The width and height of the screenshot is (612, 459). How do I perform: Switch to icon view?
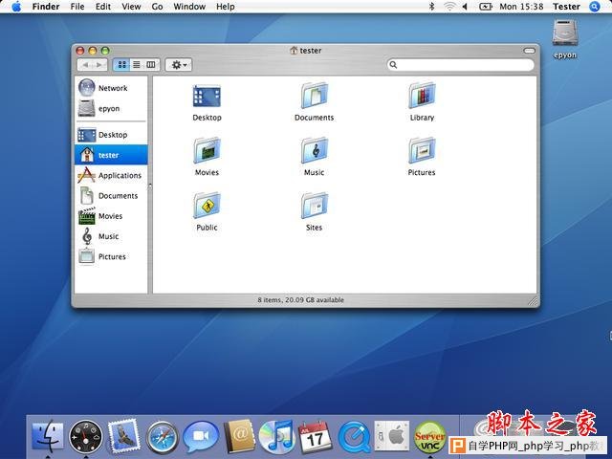121,65
